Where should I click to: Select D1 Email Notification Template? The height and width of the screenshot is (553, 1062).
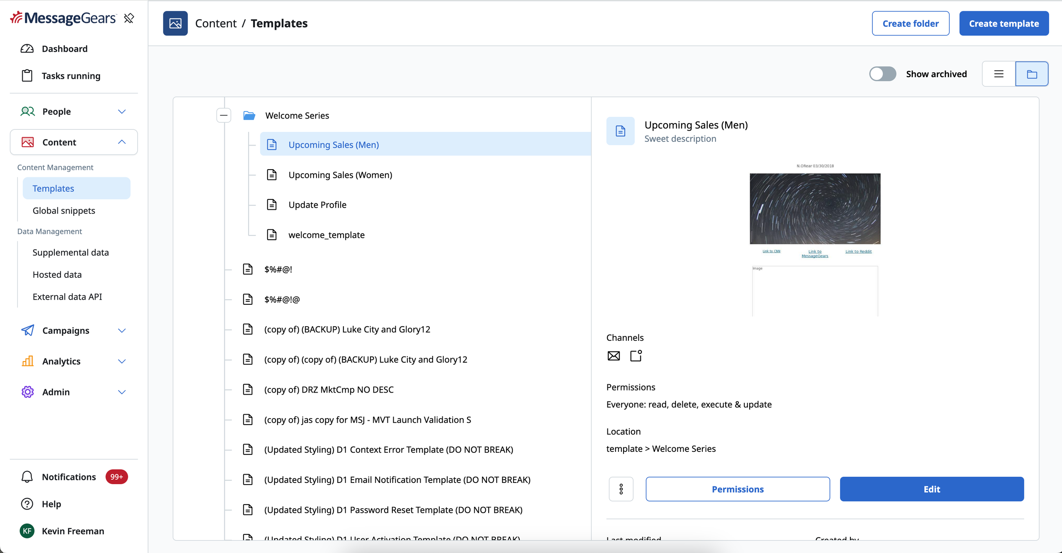pos(397,480)
